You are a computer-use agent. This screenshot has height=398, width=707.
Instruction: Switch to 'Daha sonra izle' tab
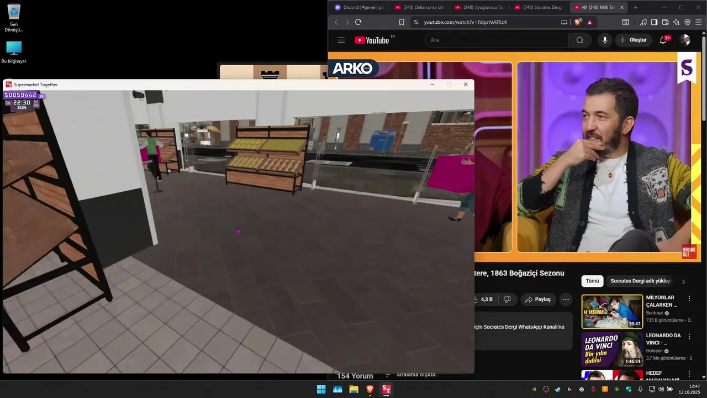tap(419, 7)
